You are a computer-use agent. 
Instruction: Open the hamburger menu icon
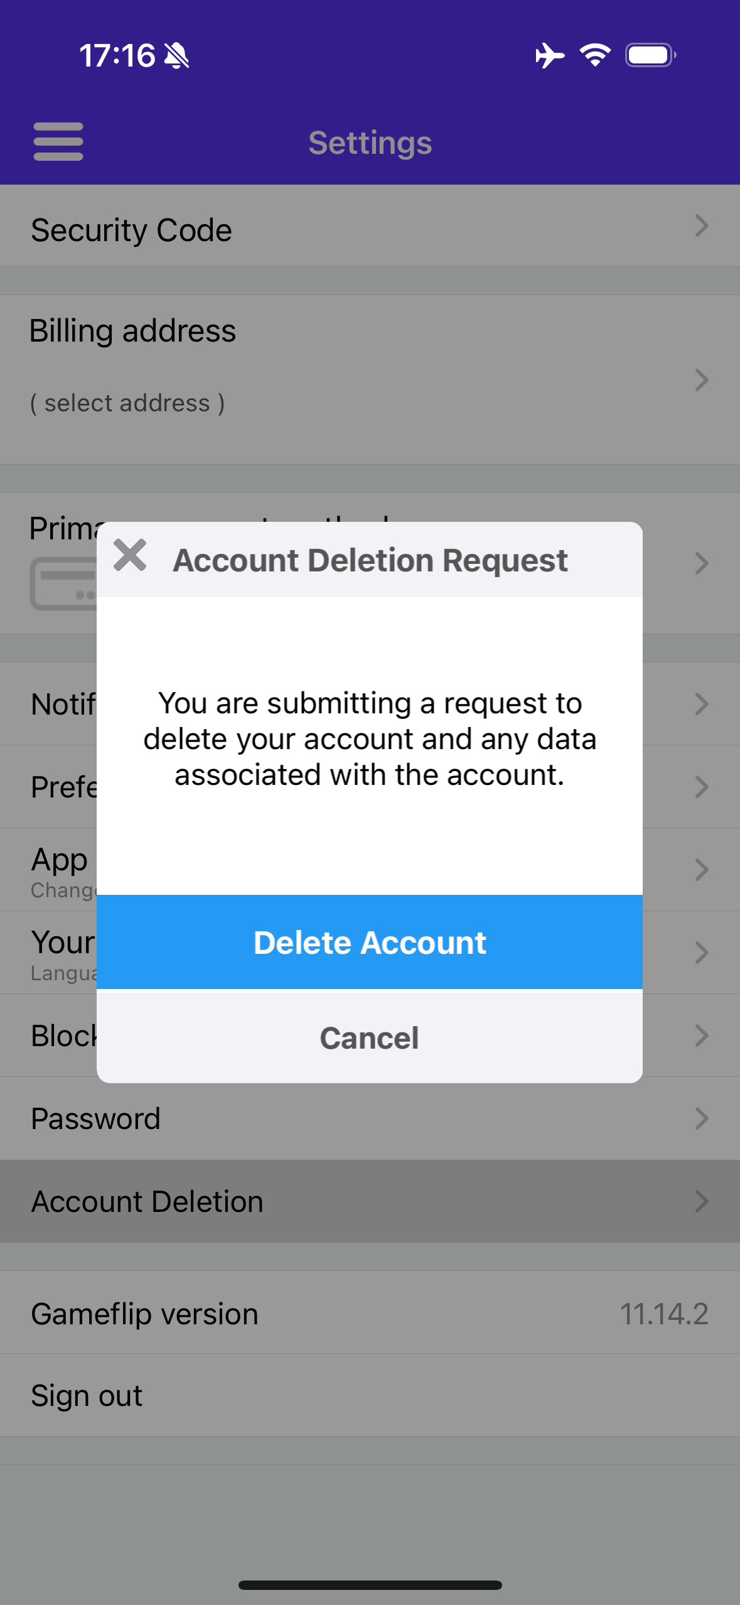(x=58, y=142)
